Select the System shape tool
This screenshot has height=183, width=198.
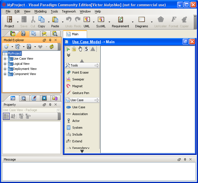74,128
